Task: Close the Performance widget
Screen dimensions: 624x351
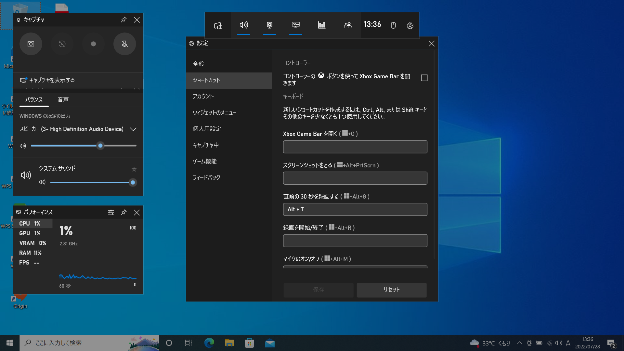Action: tap(137, 212)
